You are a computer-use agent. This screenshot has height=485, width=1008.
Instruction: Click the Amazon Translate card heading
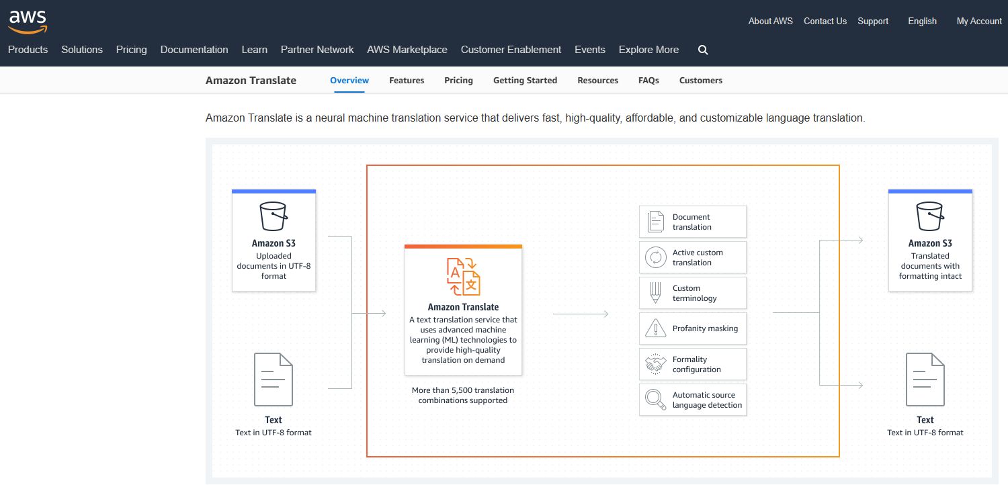[x=463, y=307]
